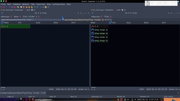The image size is (180, 101).
Task: Open the Favorites menu
Action: pos(40,4)
